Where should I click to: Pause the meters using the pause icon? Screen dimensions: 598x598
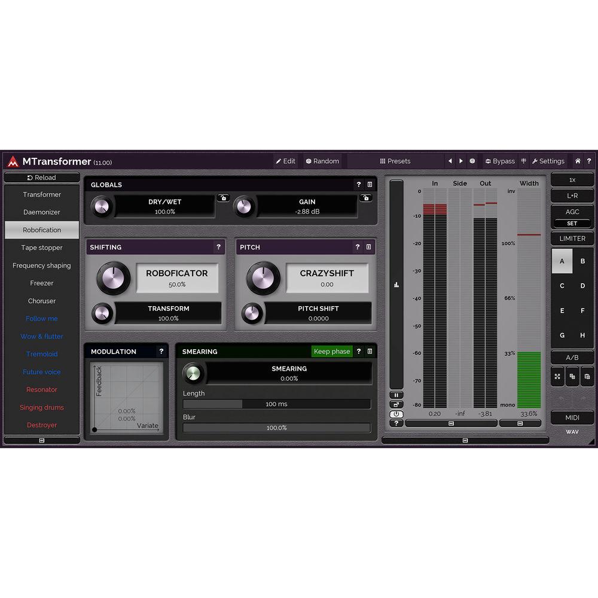point(396,394)
